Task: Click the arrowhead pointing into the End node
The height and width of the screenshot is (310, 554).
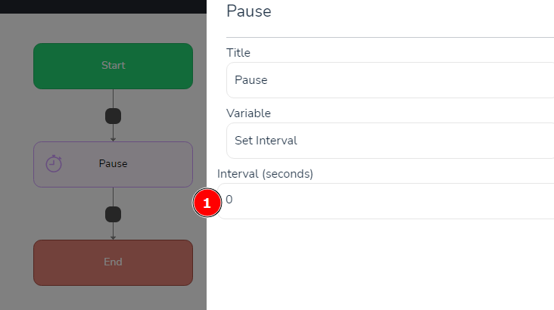Action: pyautogui.click(x=113, y=237)
